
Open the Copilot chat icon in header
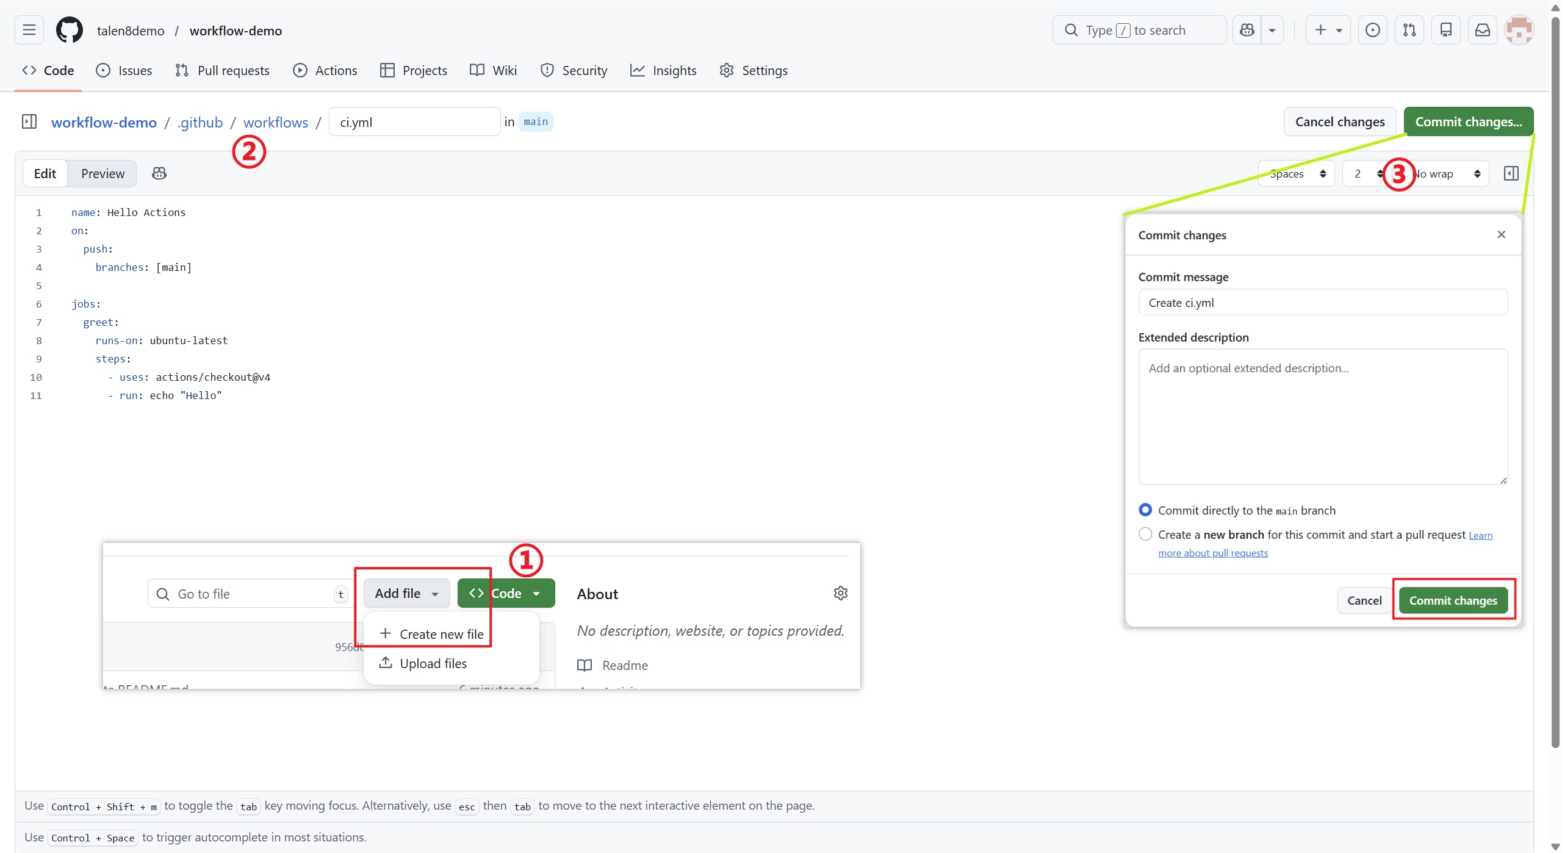tap(1247, 30)
